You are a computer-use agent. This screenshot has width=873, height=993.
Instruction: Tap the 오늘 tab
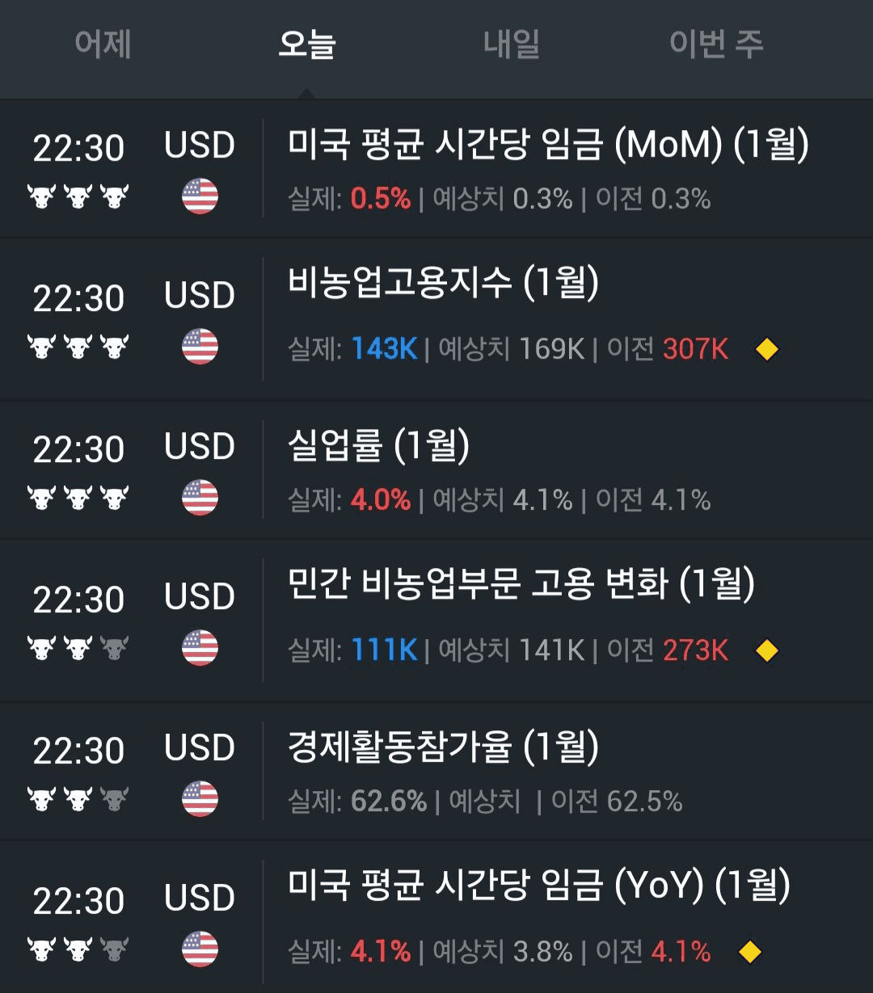[306, 44]
